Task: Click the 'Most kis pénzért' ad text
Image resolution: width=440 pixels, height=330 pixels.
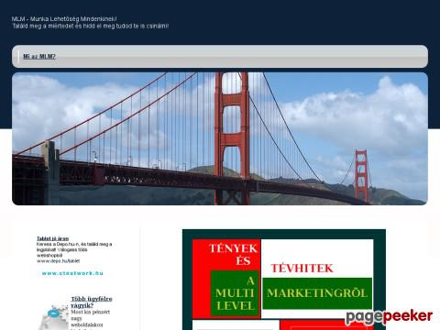Action: [x=90, y=312]
